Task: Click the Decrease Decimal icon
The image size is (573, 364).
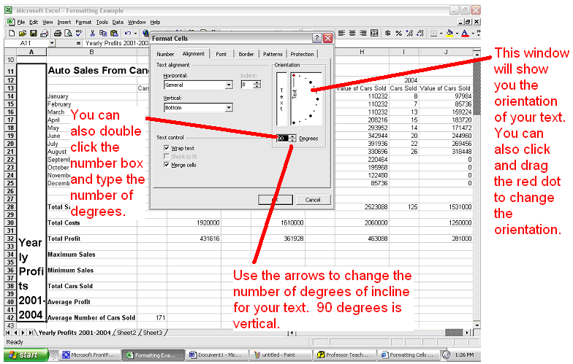Action: 420,34
